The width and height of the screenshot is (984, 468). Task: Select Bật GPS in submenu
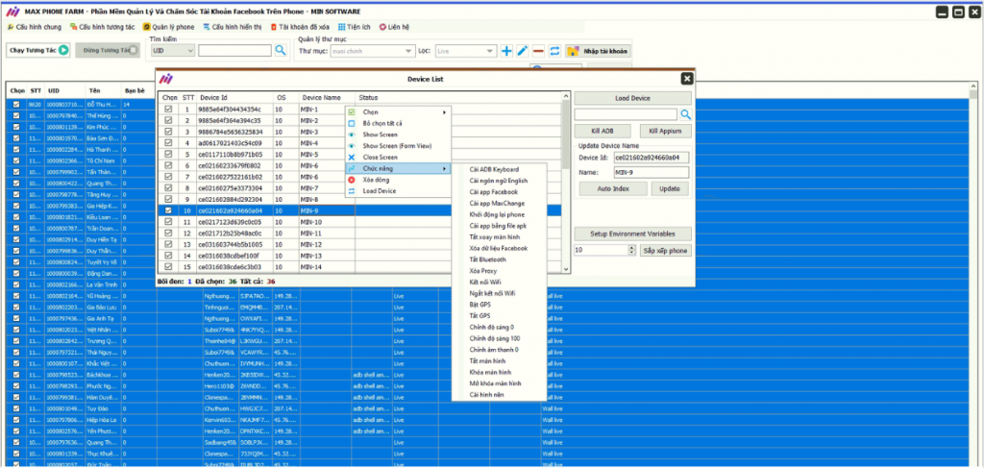(x=499, y=305)
